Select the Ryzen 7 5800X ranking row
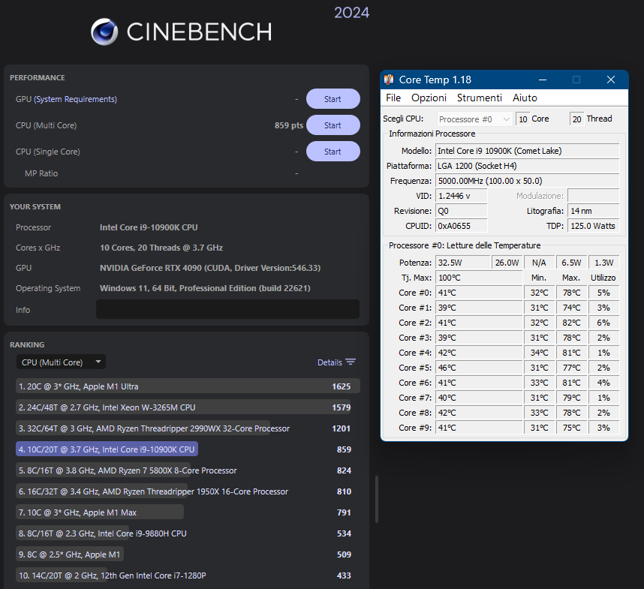The image size is (644, 589). pos(188,470)
